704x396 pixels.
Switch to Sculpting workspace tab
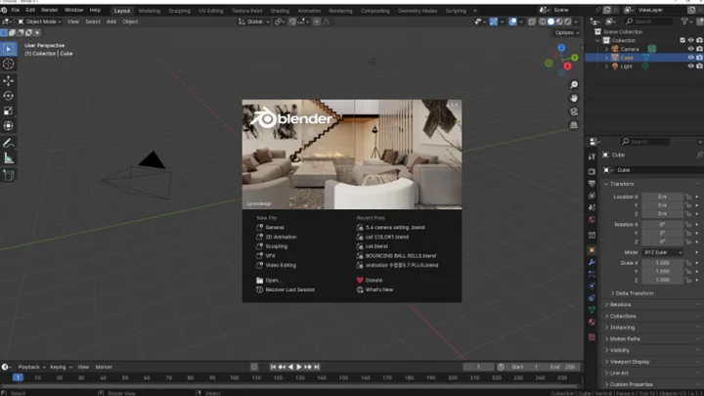click(179, 11)
